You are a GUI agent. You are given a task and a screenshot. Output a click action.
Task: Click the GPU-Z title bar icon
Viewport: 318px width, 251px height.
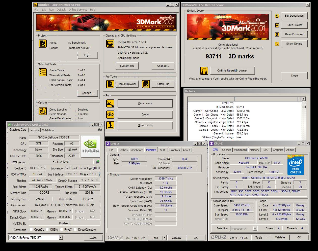pyautogui.click(x=9, y=125)
